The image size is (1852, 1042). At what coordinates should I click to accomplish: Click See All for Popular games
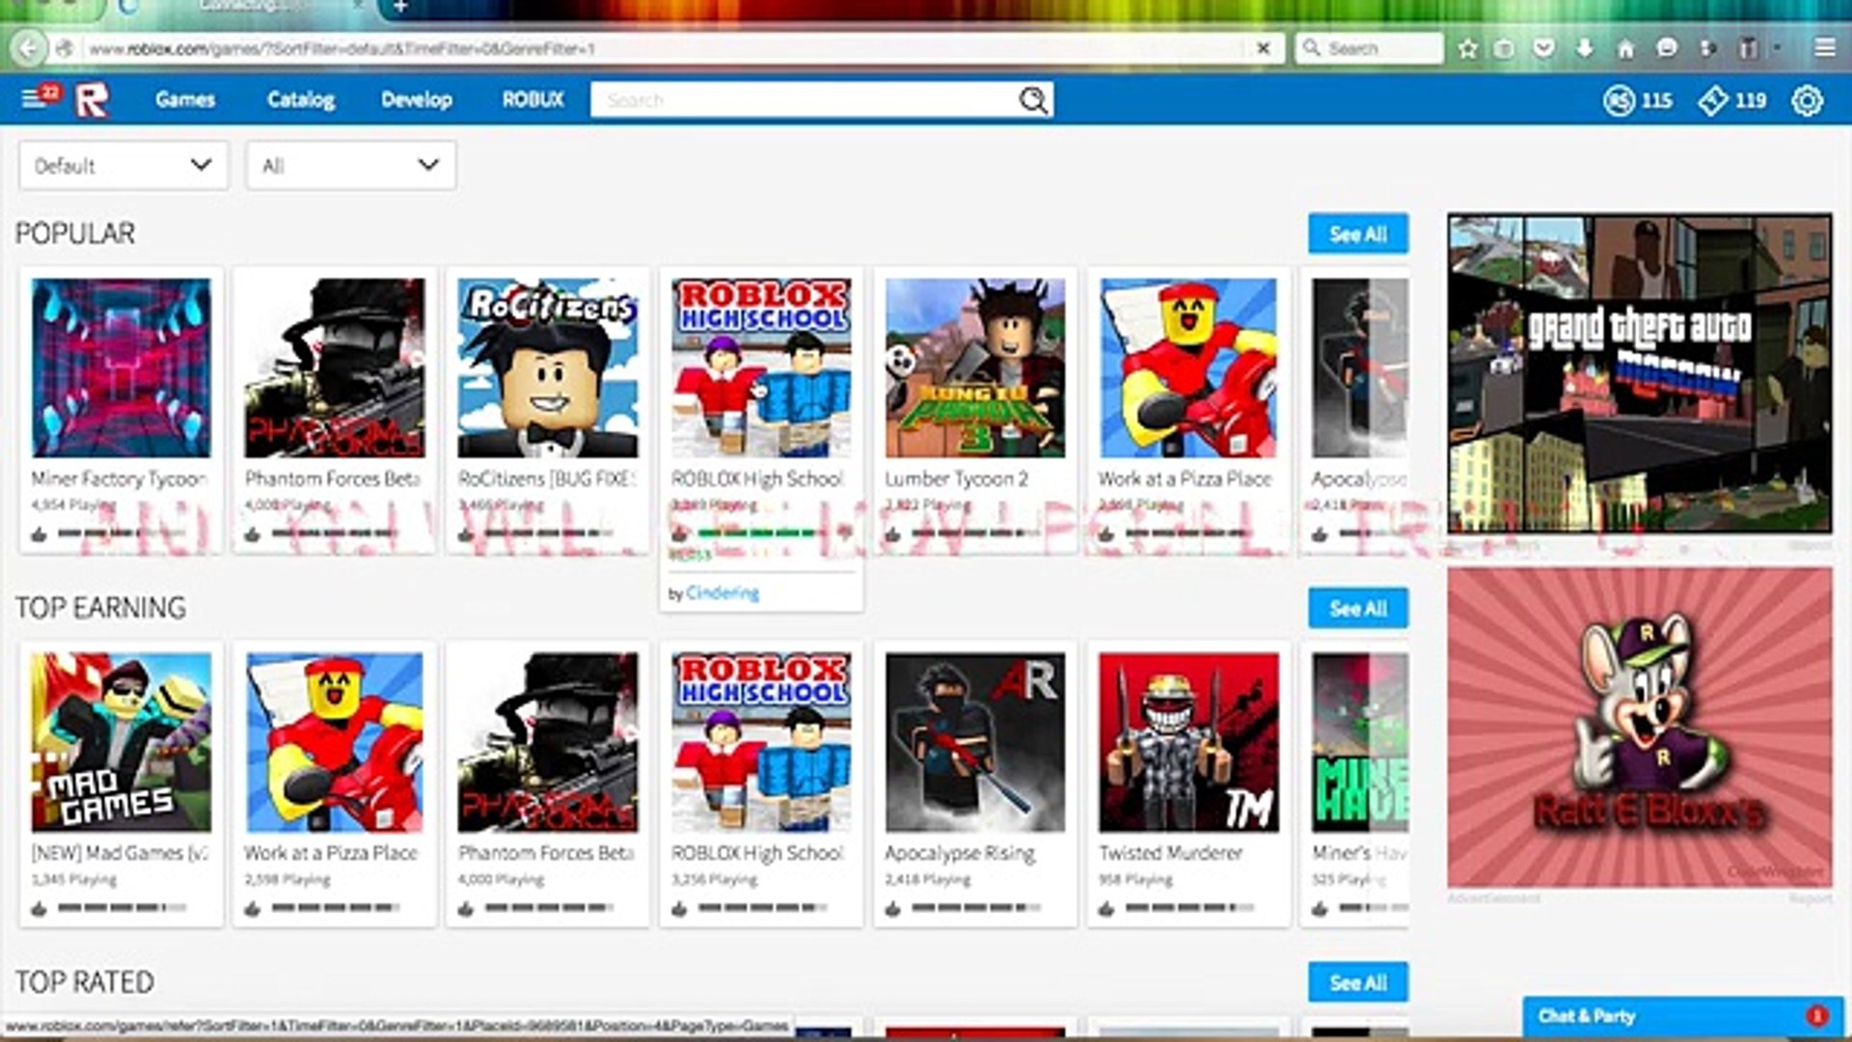[x=1357, y=233]
